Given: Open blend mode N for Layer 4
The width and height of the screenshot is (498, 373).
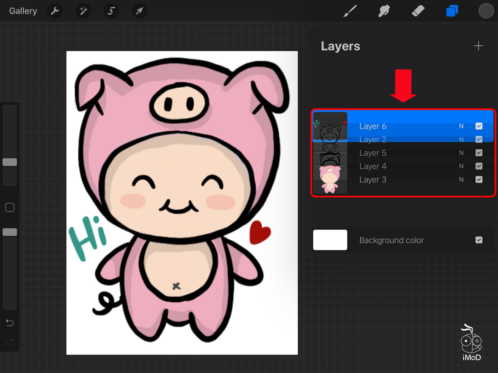Looking at the screenshot, I should click(461, 166).
